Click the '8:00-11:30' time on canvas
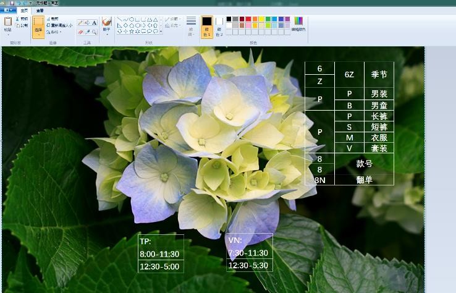The image size is (456, 293). click(x=159, y=254)
